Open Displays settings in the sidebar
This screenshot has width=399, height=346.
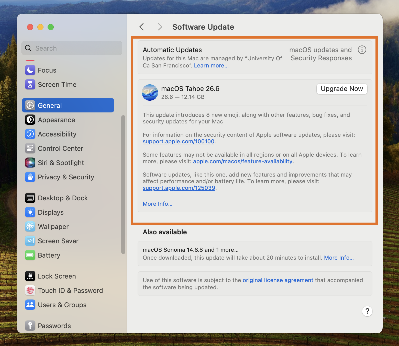(68, 212)
